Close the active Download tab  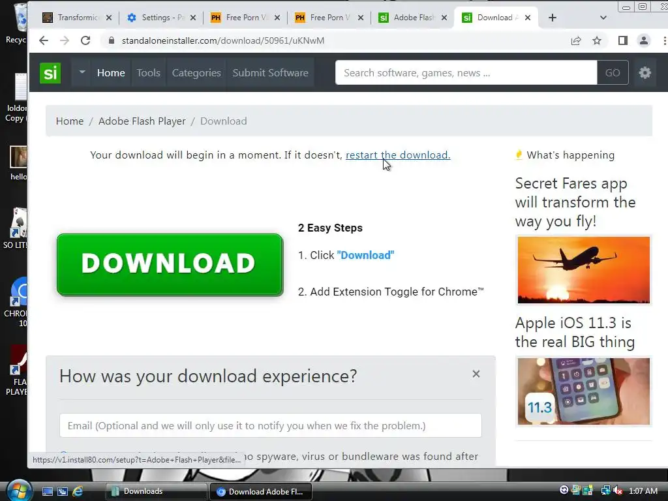coord(528,18)
